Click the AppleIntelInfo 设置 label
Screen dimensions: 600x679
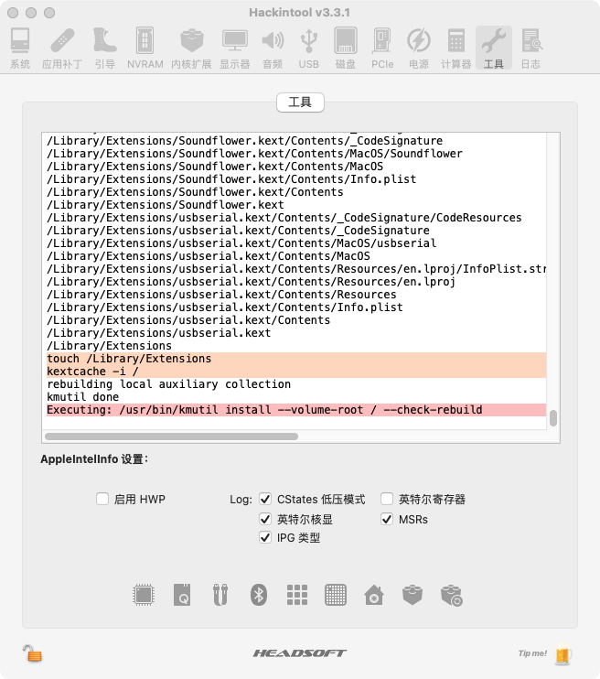[94, 459]
